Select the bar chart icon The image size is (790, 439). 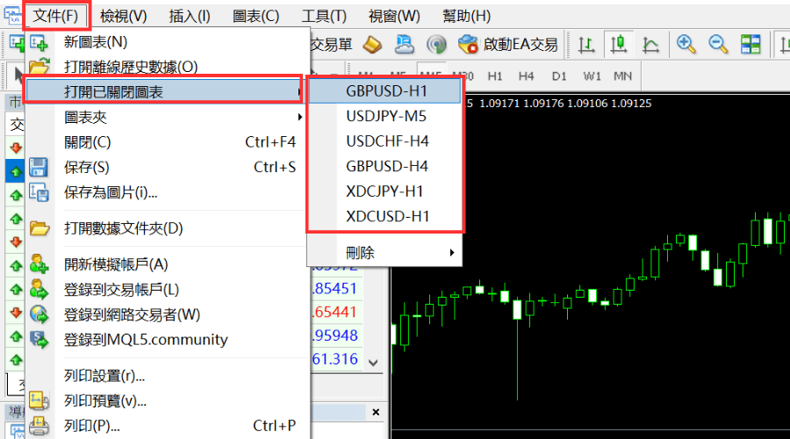[x=586, y=44]
